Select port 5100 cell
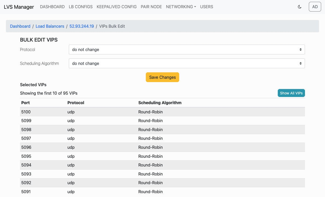Image resolution: width=325 pixels, height=197 pixels. click(43, 112)
